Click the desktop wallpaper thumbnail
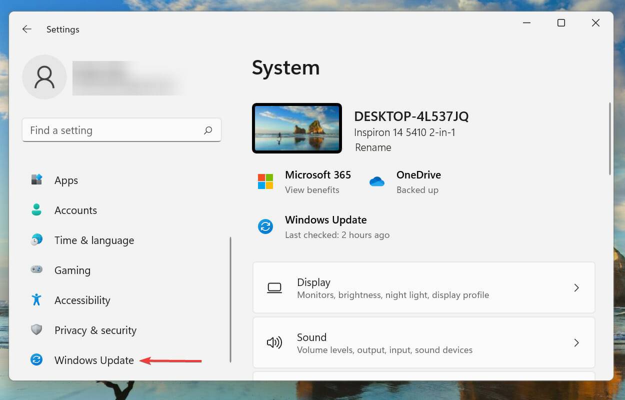The width and height of the screenshot is (625, 400). [x=297, y=128]
